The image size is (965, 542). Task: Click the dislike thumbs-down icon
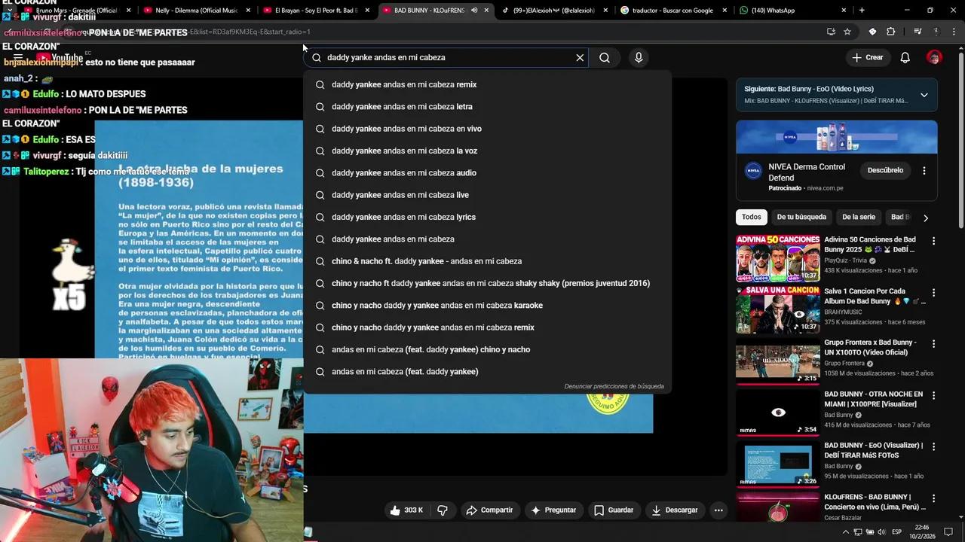pyautogui.click(x=443, y=510)
